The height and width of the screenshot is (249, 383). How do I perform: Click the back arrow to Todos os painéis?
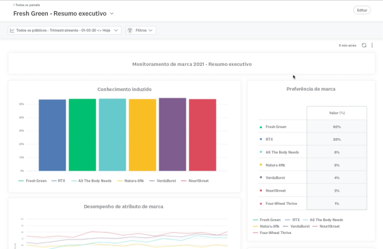[14, 5]
